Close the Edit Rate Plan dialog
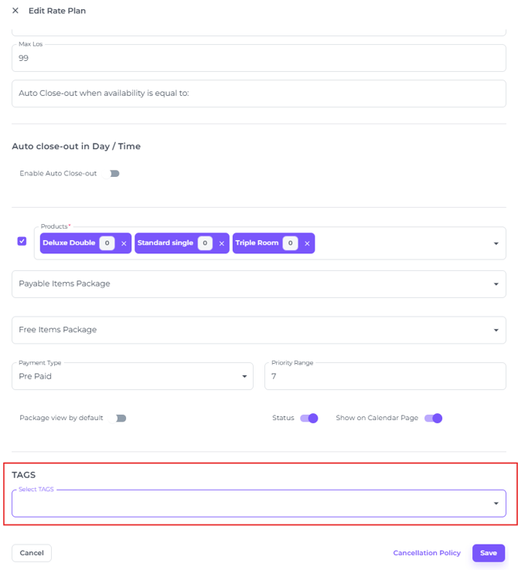Screen dimensions: 518x570 15,11
